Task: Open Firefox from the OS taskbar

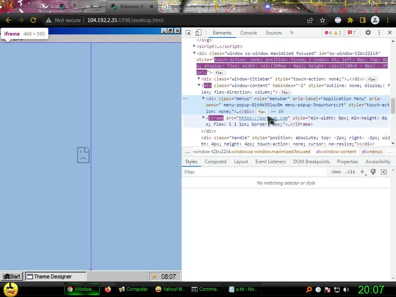Action: click(108, 289)
